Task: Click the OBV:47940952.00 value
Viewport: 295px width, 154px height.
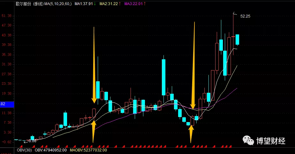Action: click(x=51, y=150)
